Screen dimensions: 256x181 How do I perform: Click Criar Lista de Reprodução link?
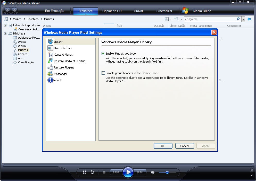(29, 29)
